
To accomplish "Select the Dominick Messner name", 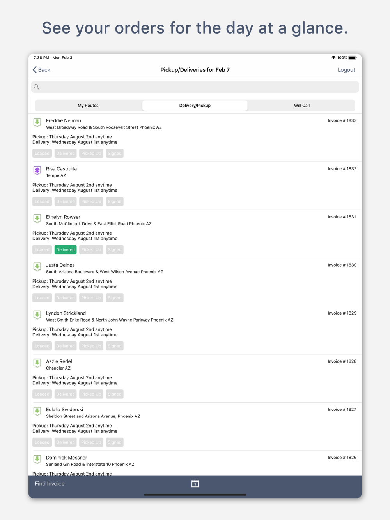I will click(67, 458).
